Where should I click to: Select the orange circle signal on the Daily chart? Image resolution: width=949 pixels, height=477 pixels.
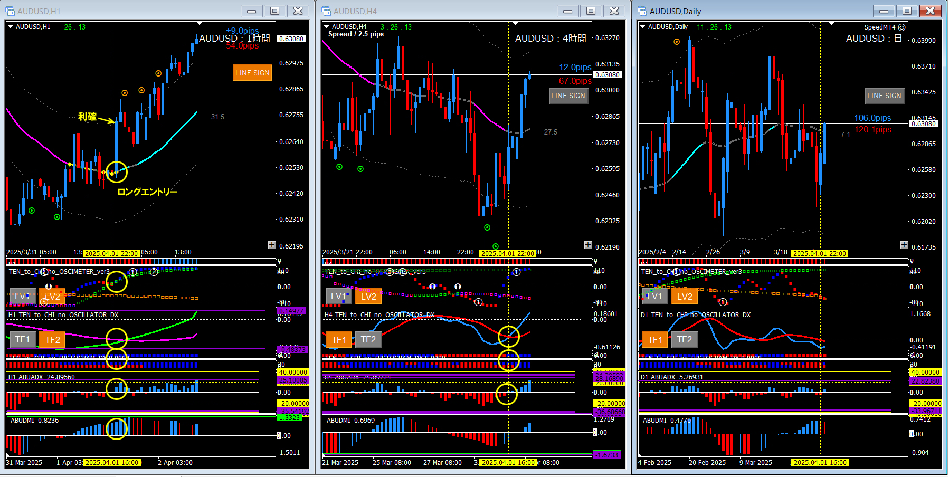click(x=677, y=42)
